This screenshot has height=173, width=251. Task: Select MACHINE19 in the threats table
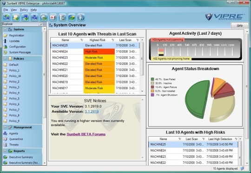coord(95,82)
